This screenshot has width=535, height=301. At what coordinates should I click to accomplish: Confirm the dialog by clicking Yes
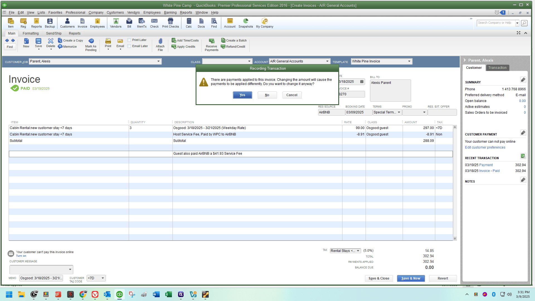242,95
